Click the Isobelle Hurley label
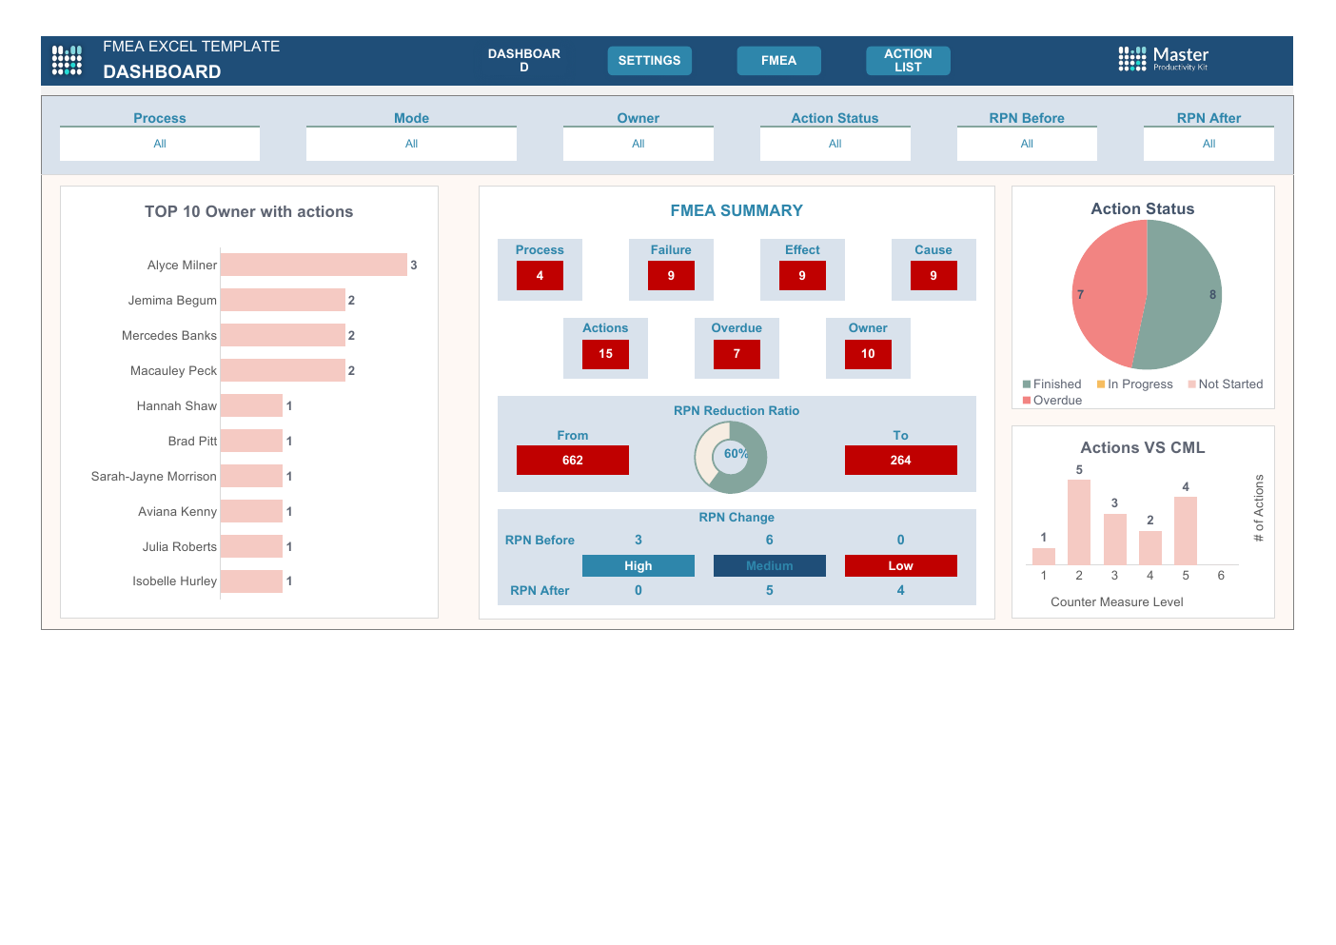1336x945 pixels. click(x=174, y=581)
